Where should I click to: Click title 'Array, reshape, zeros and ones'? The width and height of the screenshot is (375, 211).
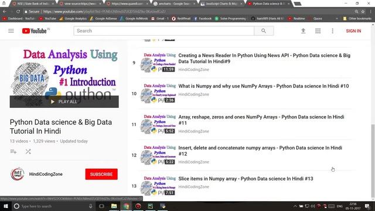pos(261,120)
